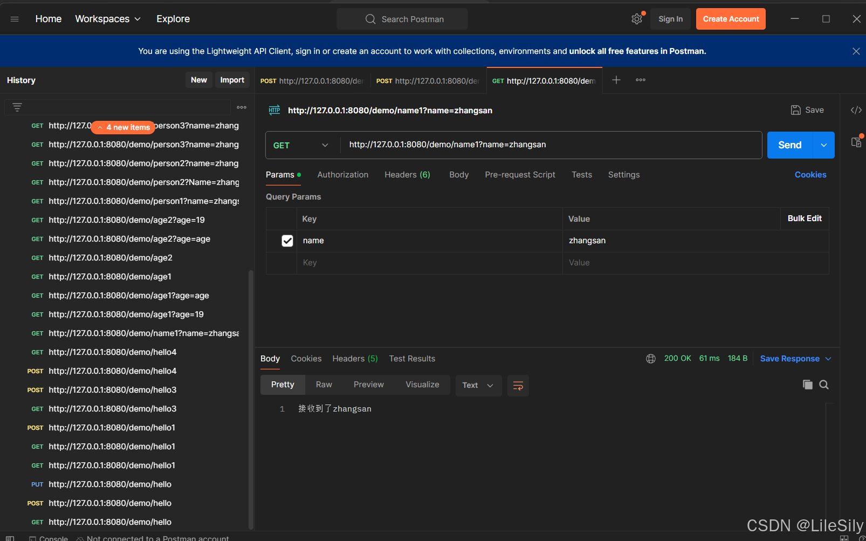Switch to the Authorization tab
Viewport: 866px width, 541px height.
tap(343, 175)
